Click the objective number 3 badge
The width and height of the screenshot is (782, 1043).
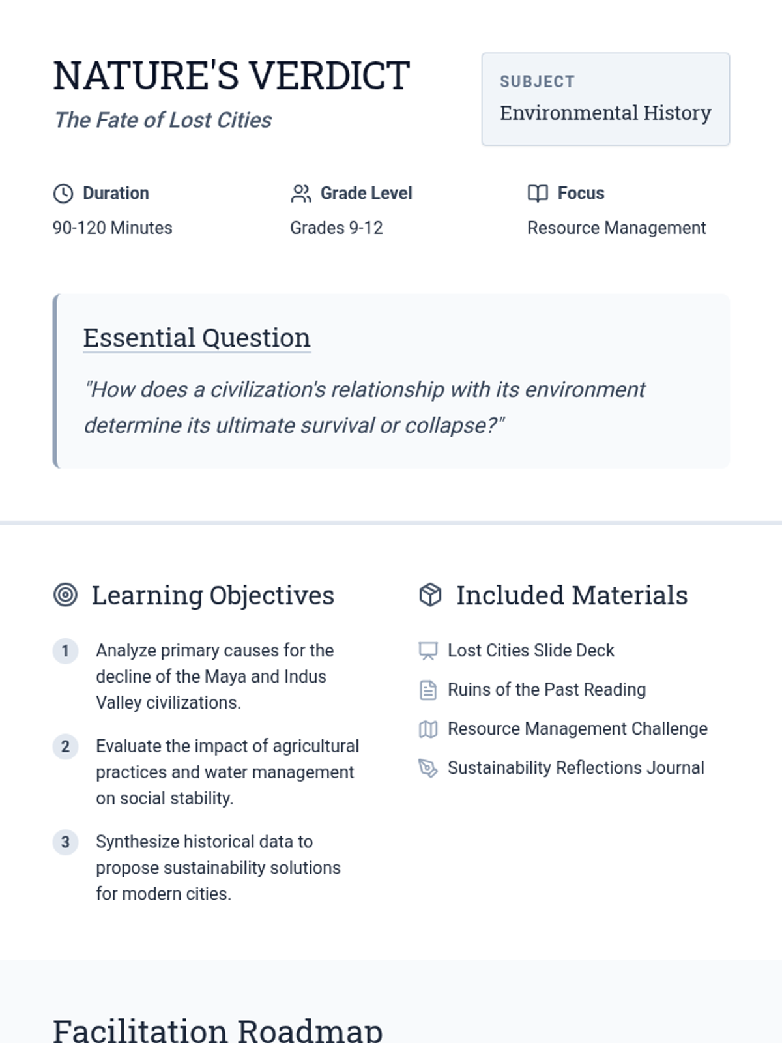(x=65, y=842)
